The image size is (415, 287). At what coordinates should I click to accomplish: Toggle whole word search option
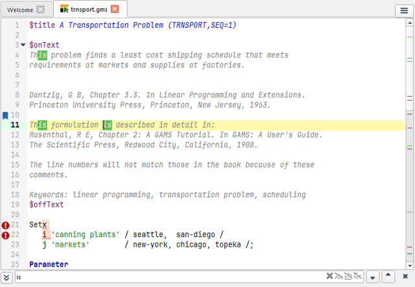[x=348, y=276]
